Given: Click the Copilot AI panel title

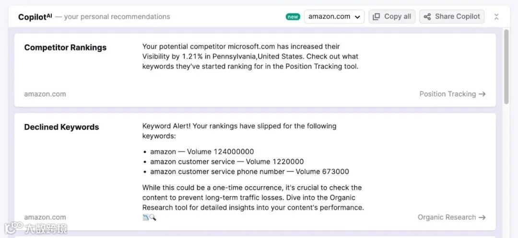Looking at the screenshot, I should 35,17.
